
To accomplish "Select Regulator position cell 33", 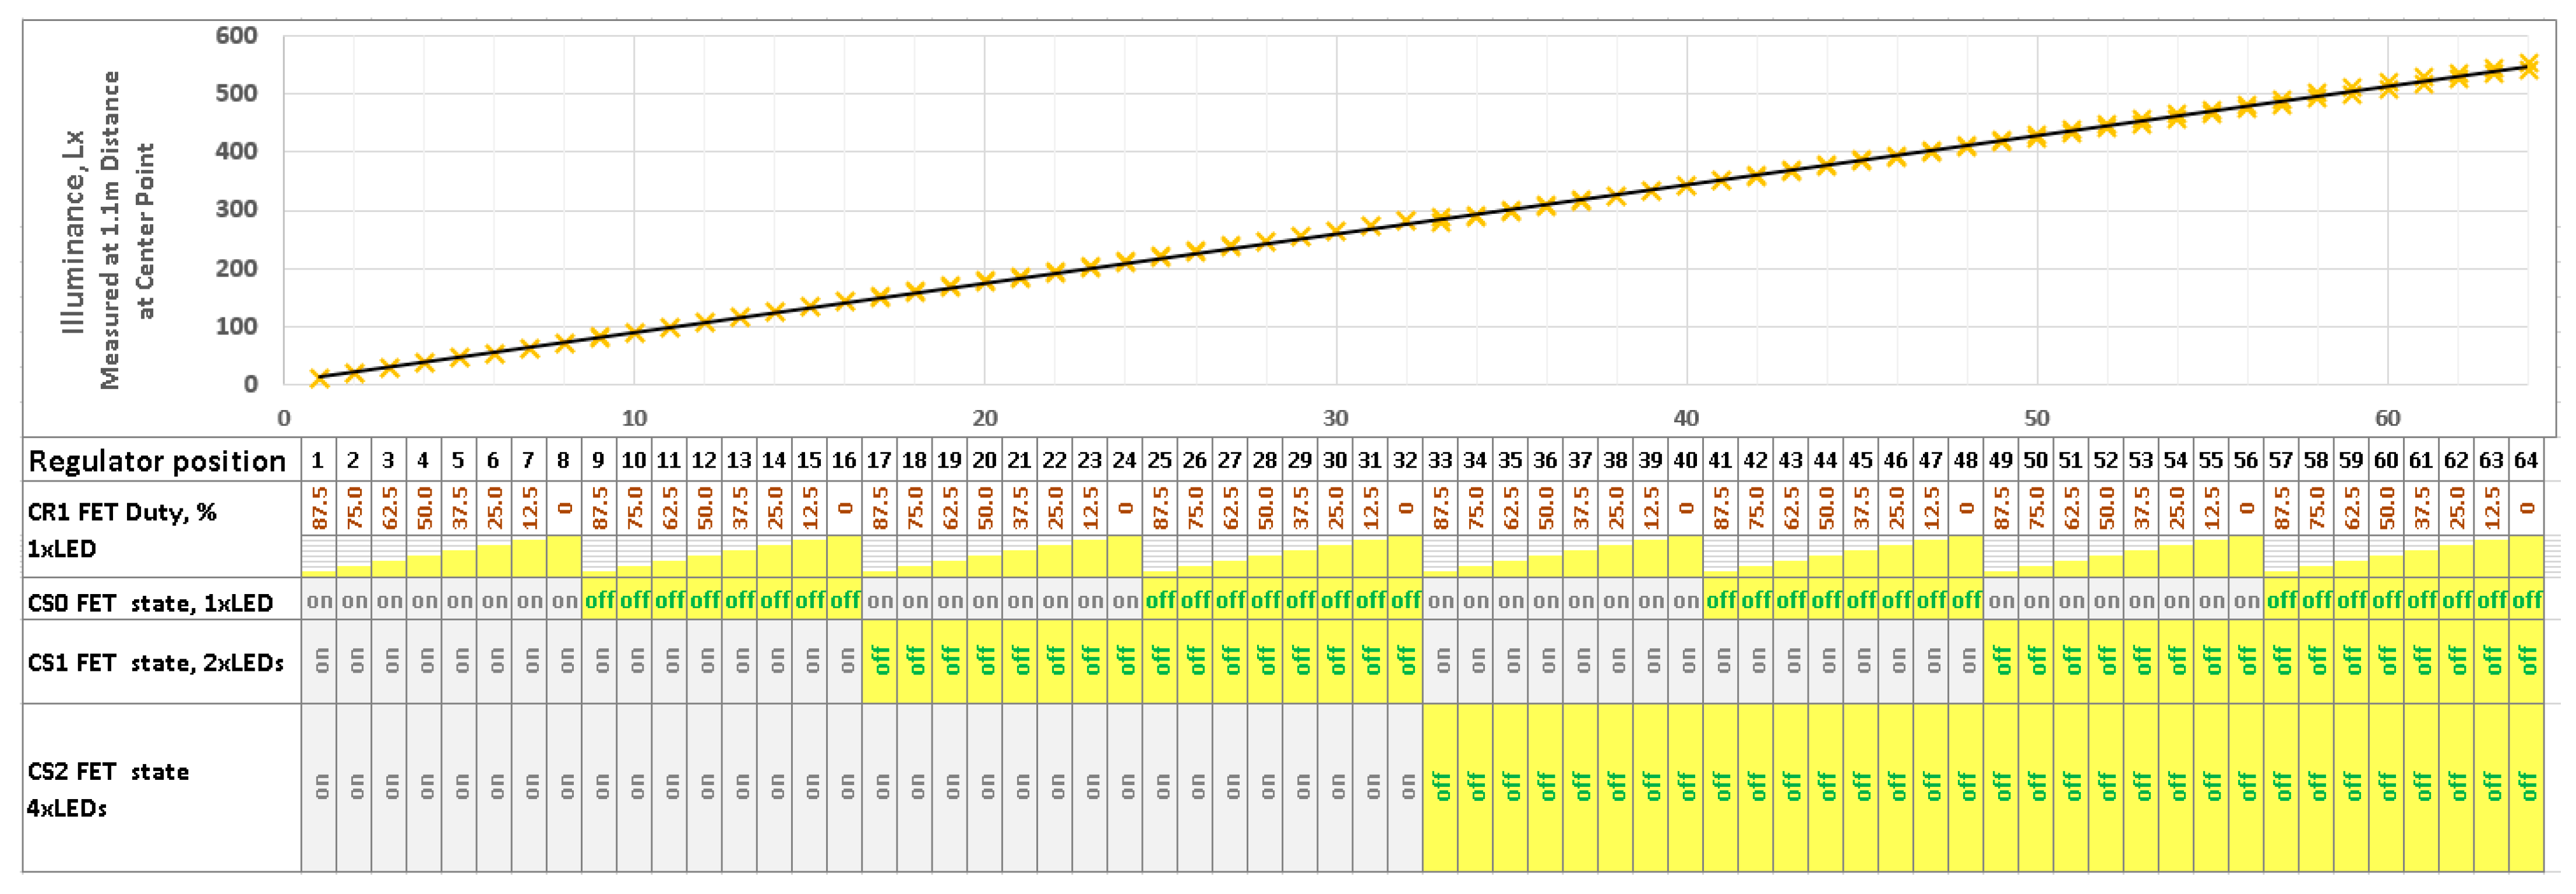I will point(1440,460).
